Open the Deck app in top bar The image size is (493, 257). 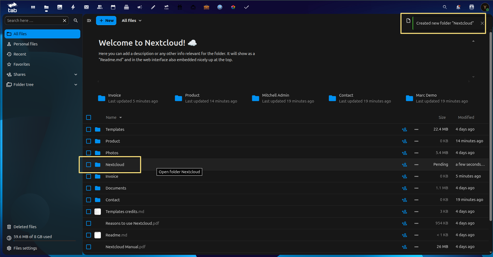[x=126, y=7]
